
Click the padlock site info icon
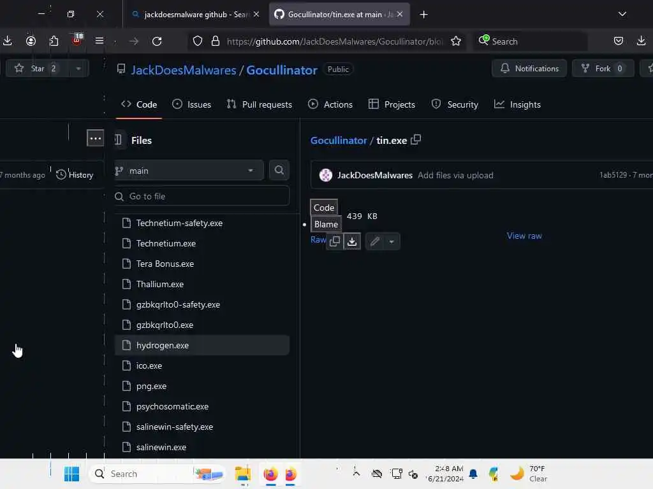click(216, 41)
